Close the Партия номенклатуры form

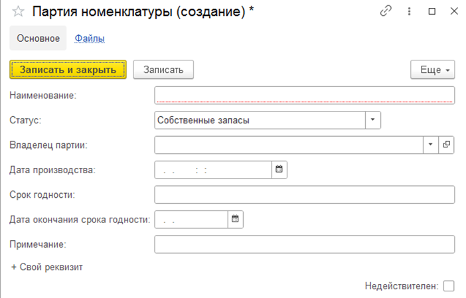454,11
